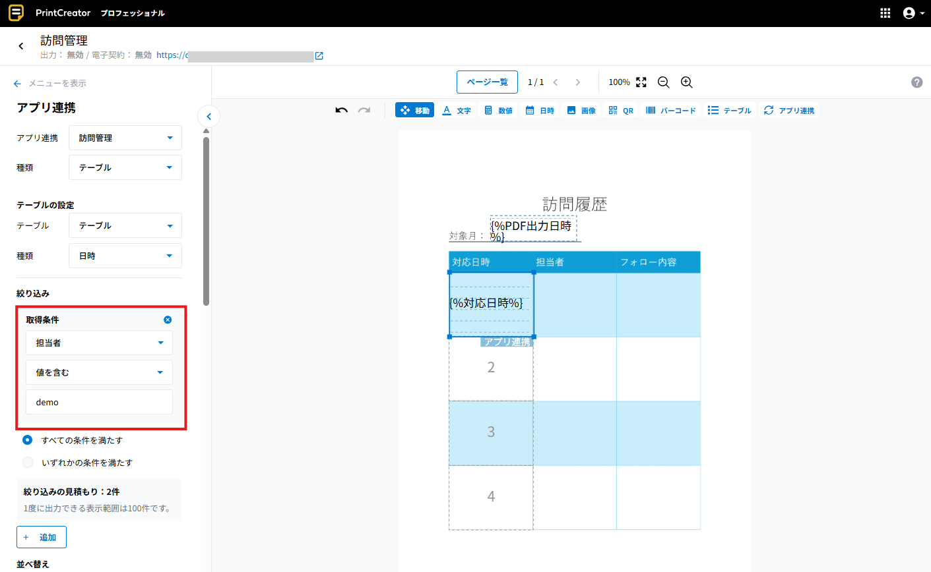Viewport: 931px width, 572px height.
Task: Select いずれかの条件を満たす radio option
Action: pos(28,463)
